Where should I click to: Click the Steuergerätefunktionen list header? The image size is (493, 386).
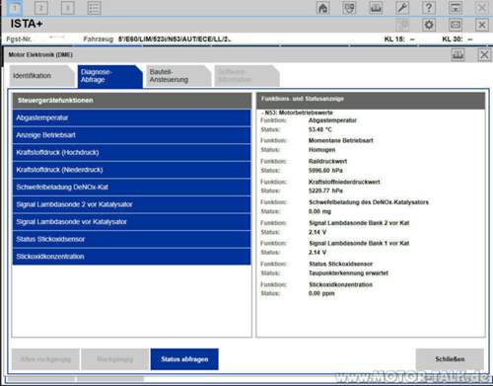click(x=131, y=101)
